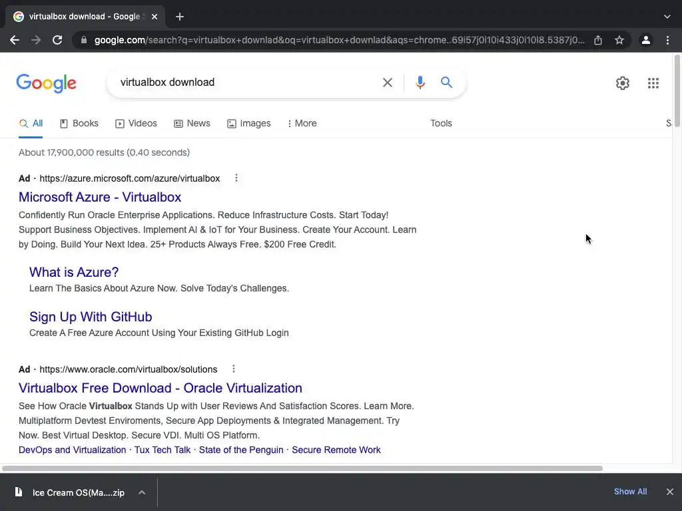682x511 pixels.
Task: Click the magnifier search button
Action: coord(446,82)
